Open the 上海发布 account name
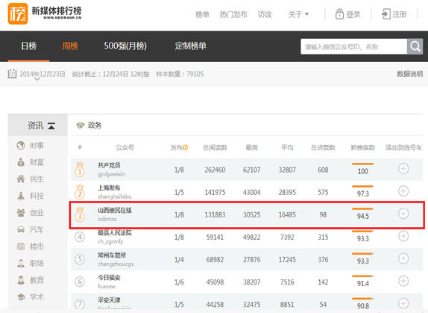 click(x=109, y=188)
